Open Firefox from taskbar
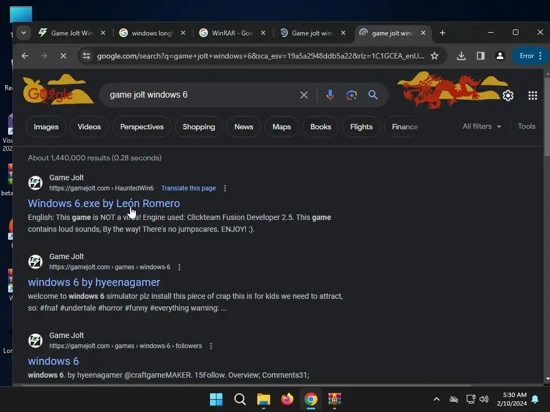This screenshot has height=412, width=550. [x=287, y=399]
